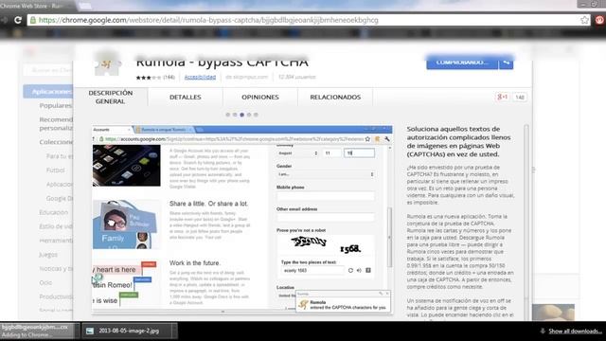Open Educación category in sidebar
The height and width of the screenshot is (341, 606).
pyautogui.click(x=54, y=212)
